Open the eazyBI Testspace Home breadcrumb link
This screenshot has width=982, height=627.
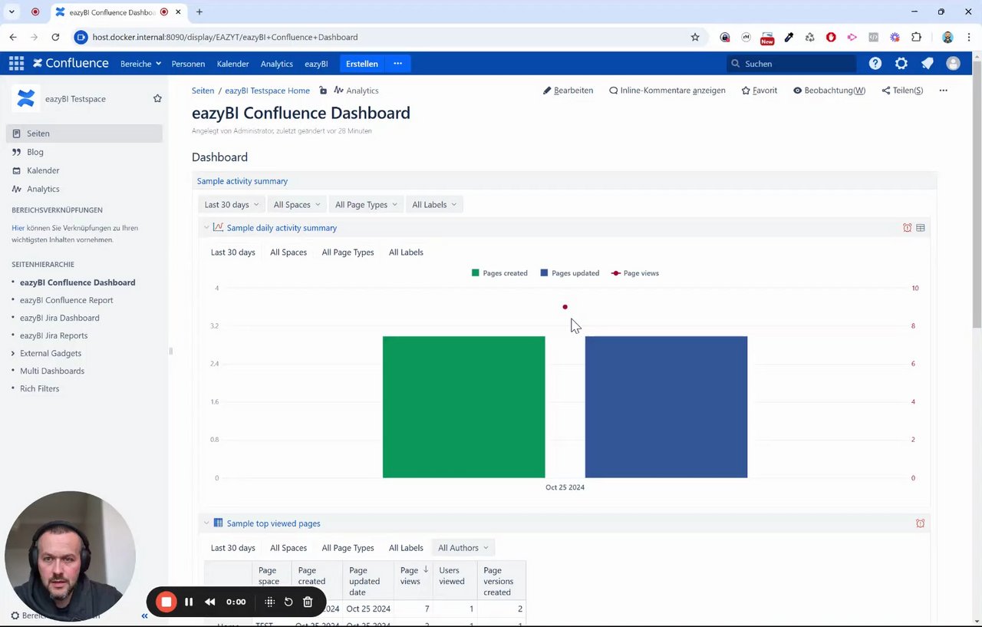click(267, 91)
